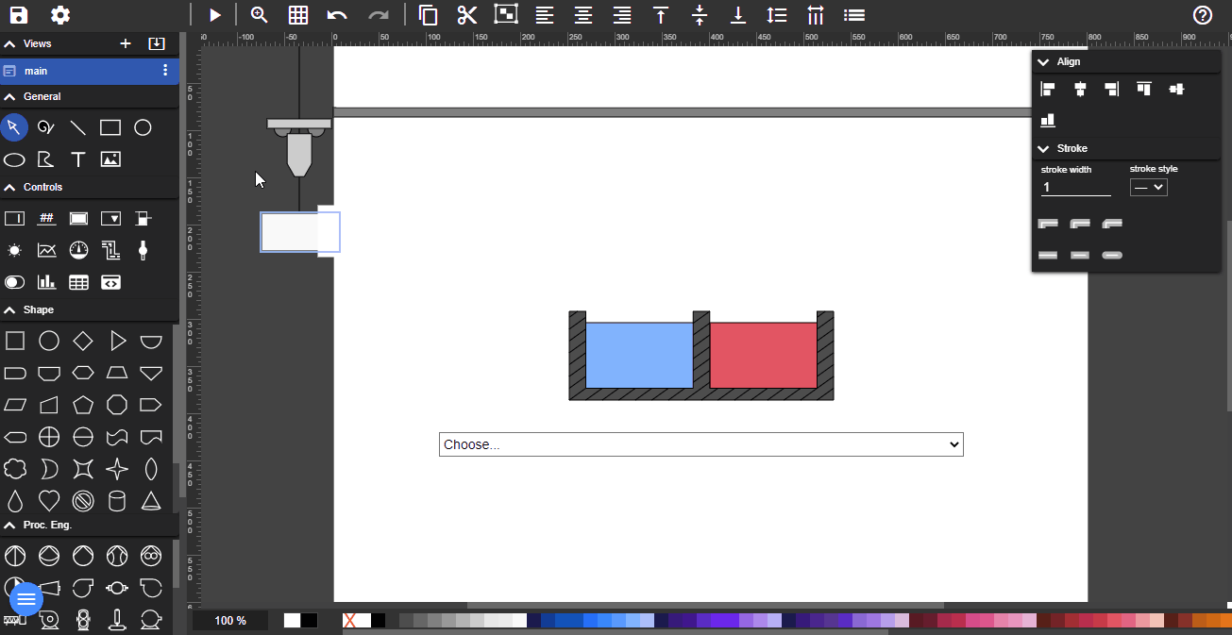The height and width of the screenshot is (635, 1232).
Task: Click the Cut scissors icon in toolbar
Action: 467,15
